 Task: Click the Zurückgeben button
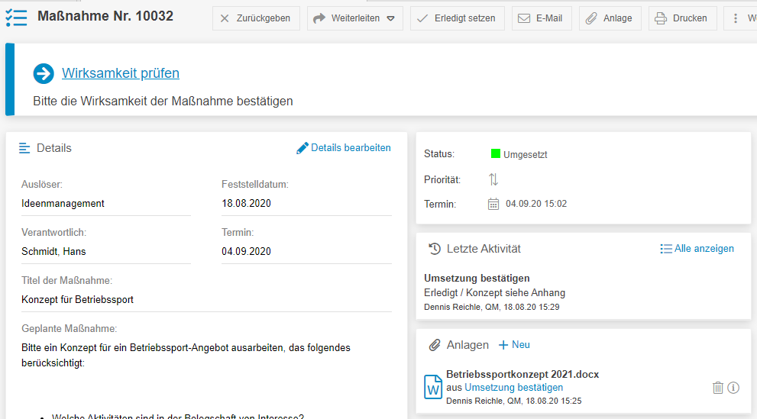coord(256,18)
